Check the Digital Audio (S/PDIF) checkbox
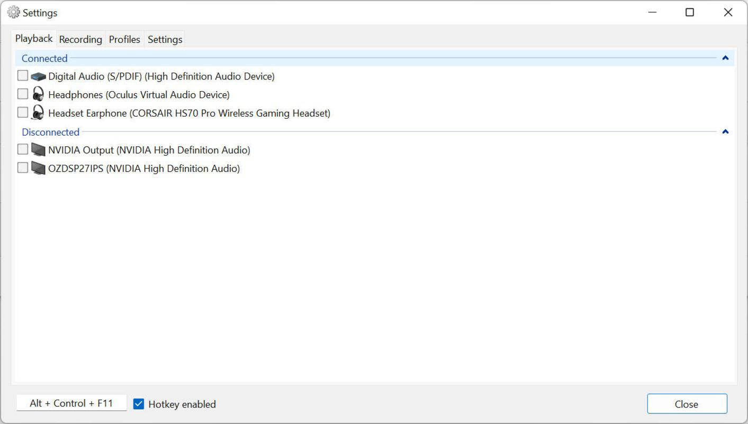 [x=22, y=76]
